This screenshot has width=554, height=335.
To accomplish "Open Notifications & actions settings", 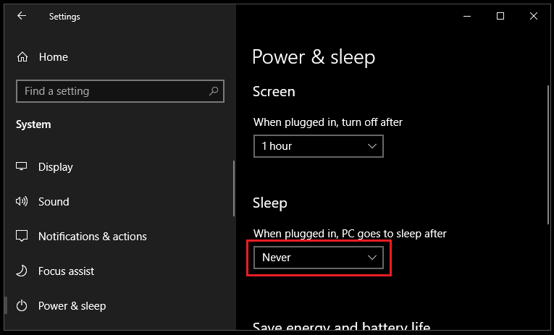I will click(92, 237).
